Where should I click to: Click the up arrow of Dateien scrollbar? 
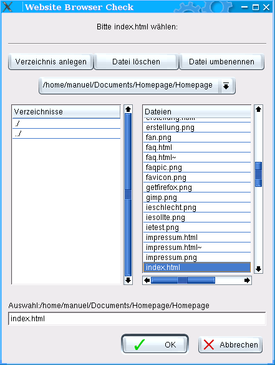click(x=258, y=109)
